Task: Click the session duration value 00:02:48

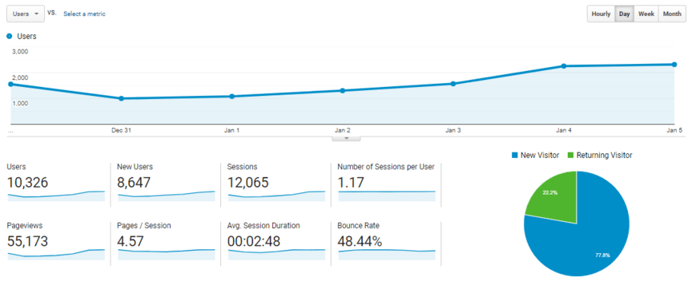Action: click(254, 241)
